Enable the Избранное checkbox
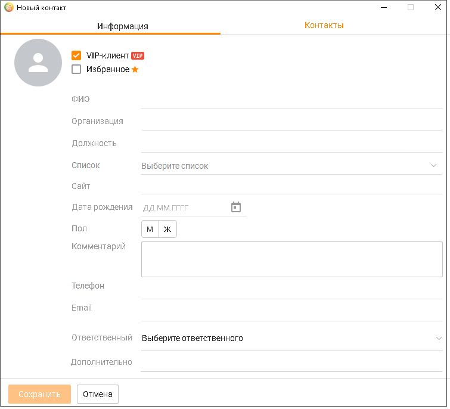Screen dimensions: 450x409 (76, 69)
